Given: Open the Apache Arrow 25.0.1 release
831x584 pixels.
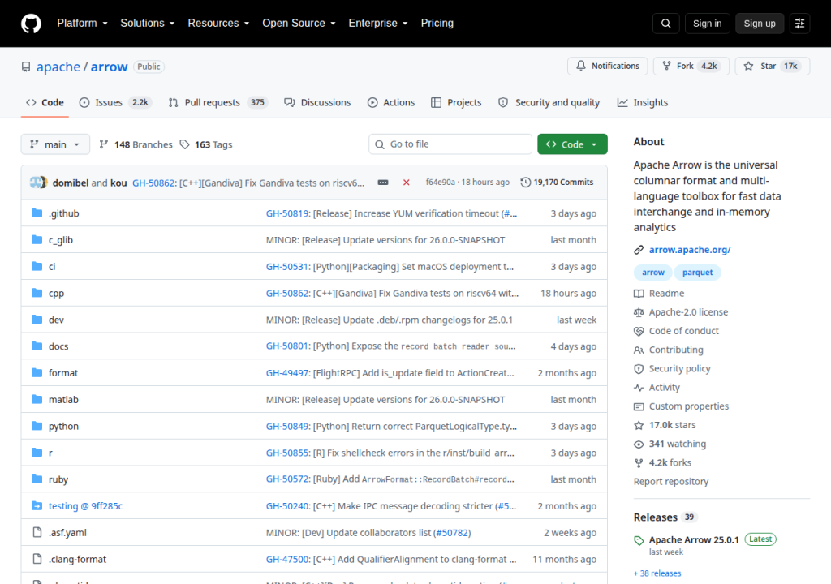Looking at the screenshot, I should coord(694,539).
